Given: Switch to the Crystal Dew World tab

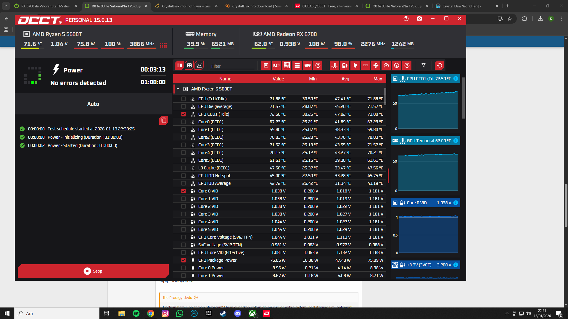Looking at the screenshot, I should 467,6.
